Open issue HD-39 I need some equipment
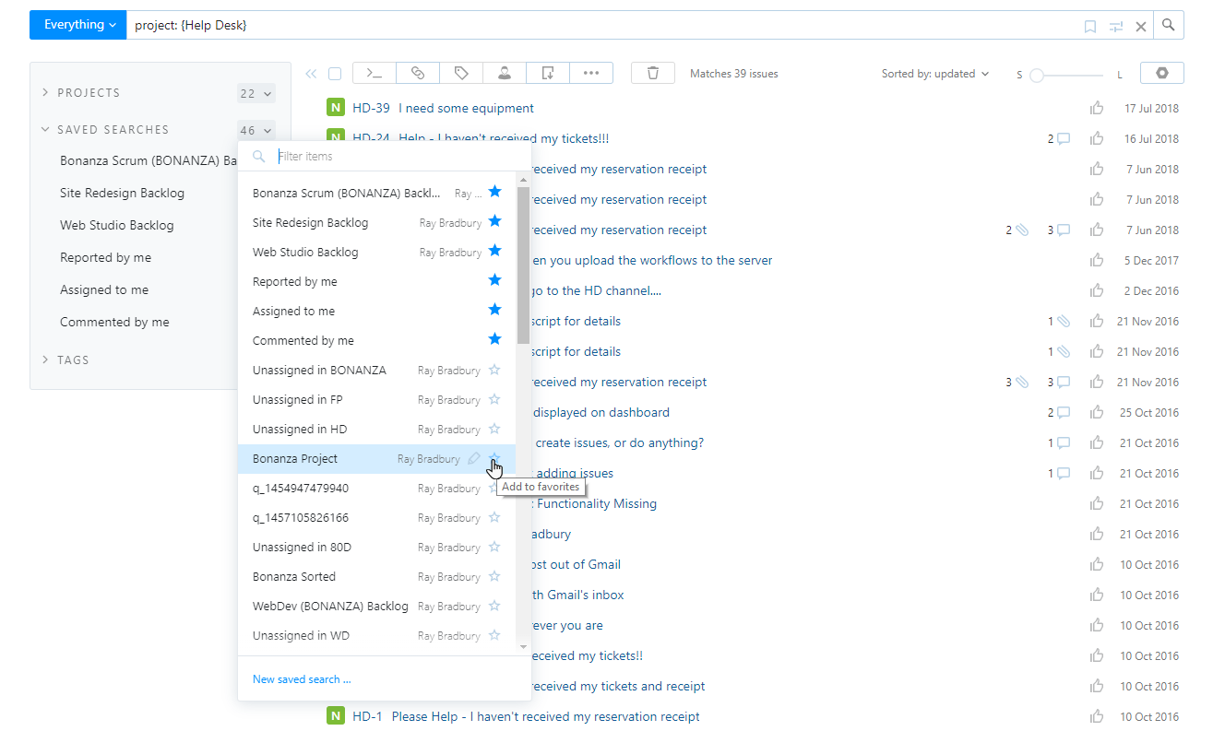1213x731 pixels. click(x=466, y=109)
